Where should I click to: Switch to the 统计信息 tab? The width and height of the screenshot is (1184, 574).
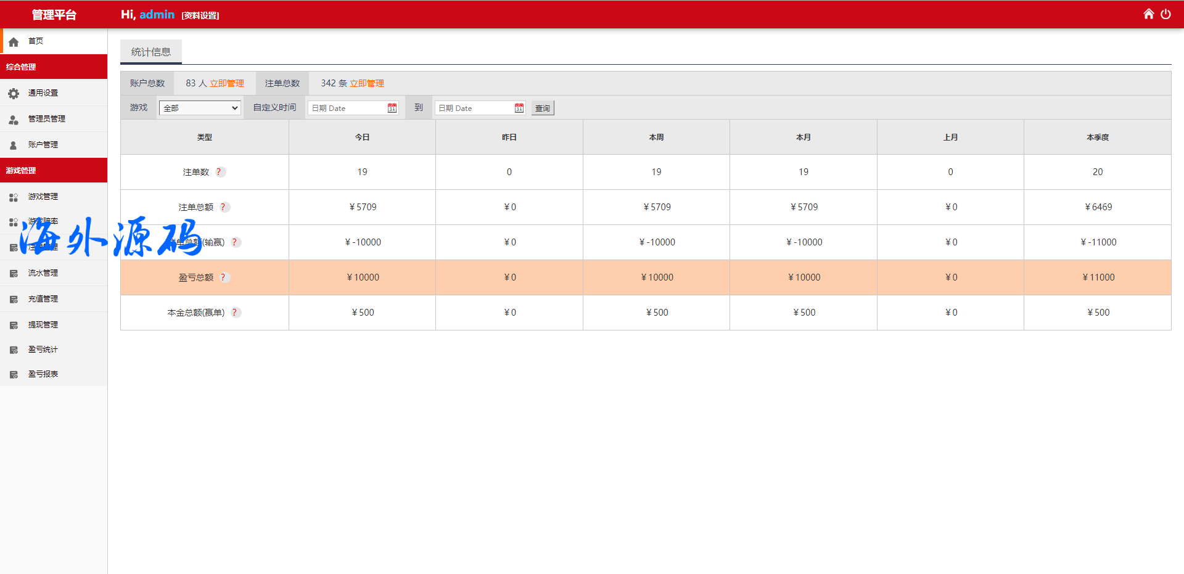coord(151,52)
